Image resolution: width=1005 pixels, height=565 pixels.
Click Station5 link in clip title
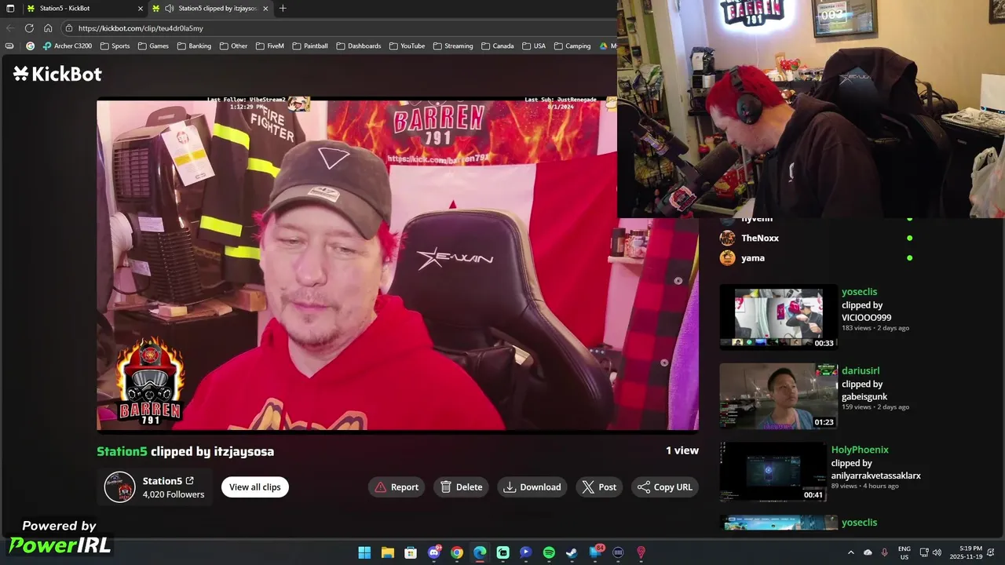[122, 451]
